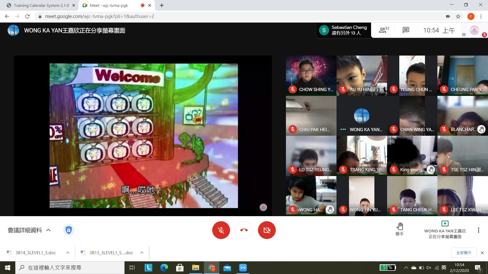Select CHIU PAK HEI video tile
The image size is (488, 274).
[x=311, y=116]
